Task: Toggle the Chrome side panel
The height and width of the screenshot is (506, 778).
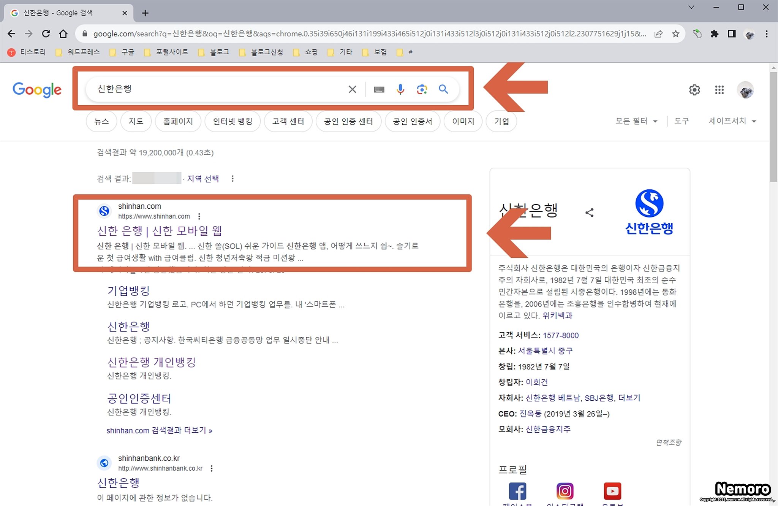Action: [732, 34]
